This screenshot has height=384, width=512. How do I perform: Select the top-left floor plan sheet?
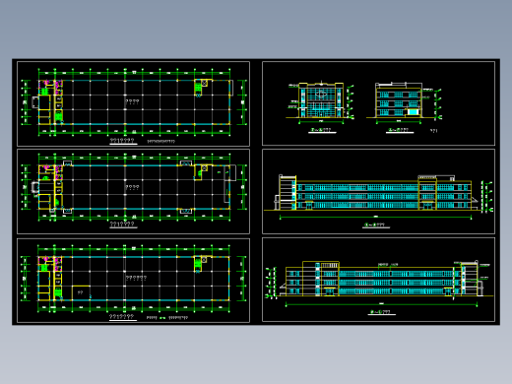point(133,103)
